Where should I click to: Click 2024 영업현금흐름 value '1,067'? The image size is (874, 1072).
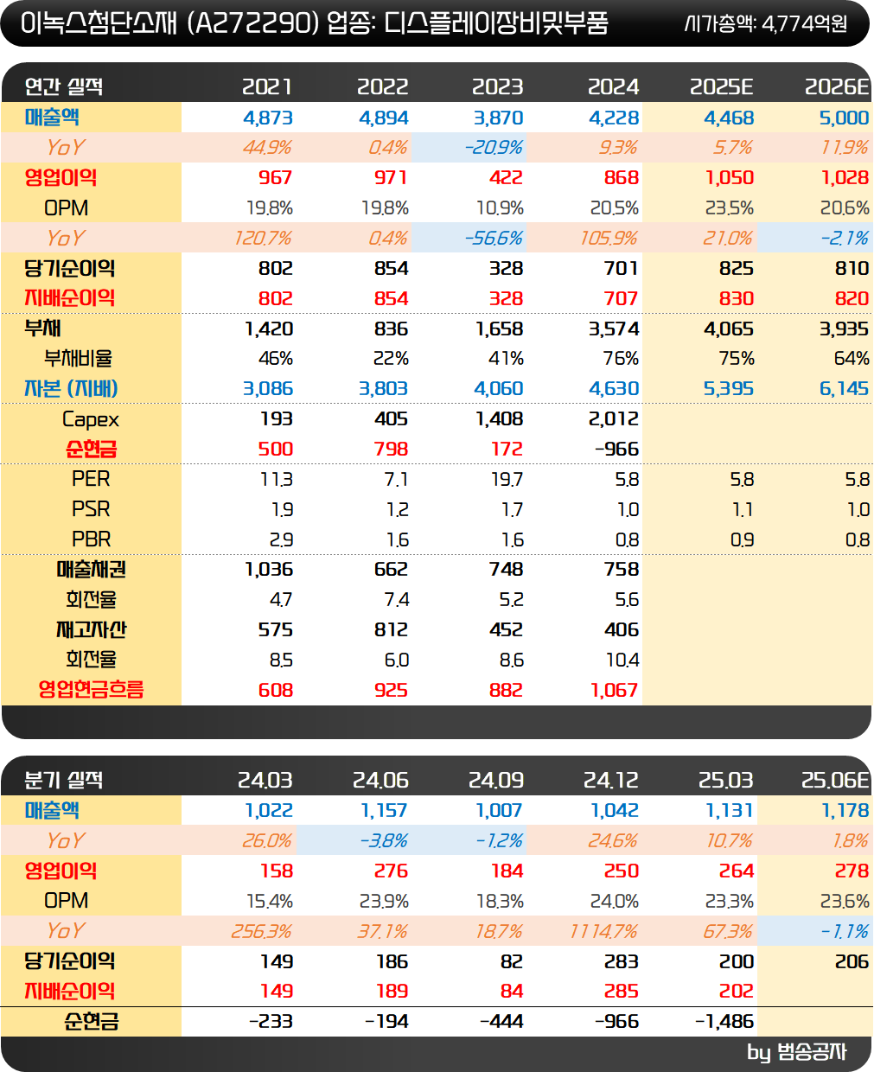point(615,690)
